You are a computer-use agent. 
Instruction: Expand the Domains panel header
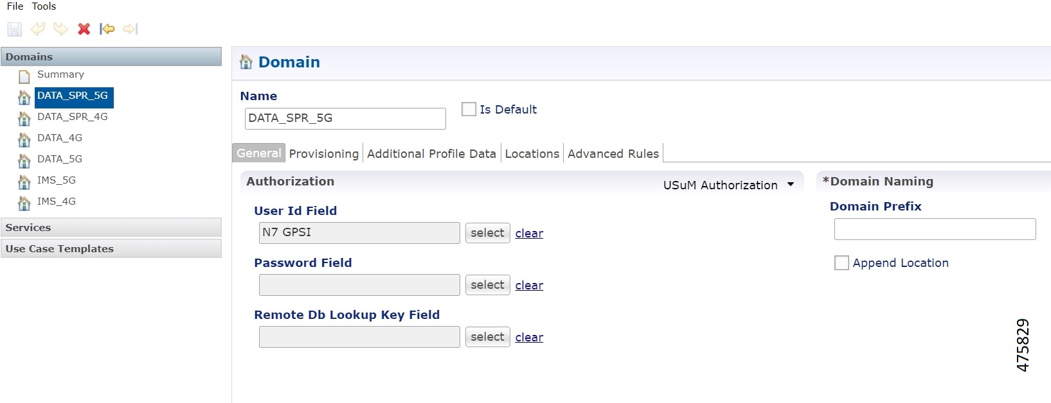click(x=111, y=56)
